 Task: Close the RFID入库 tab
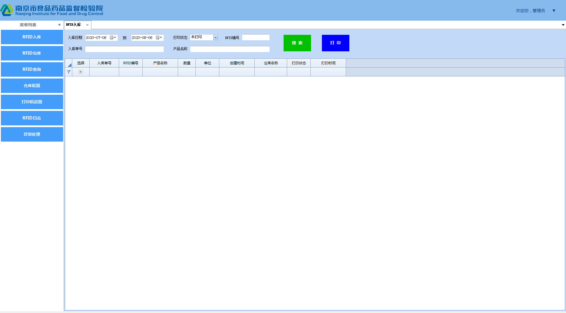pos(87,25)
